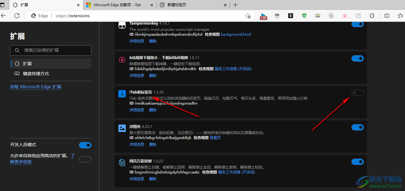
Task: Toggle allow extensions from other stores
Action: (x=85, y=159)
